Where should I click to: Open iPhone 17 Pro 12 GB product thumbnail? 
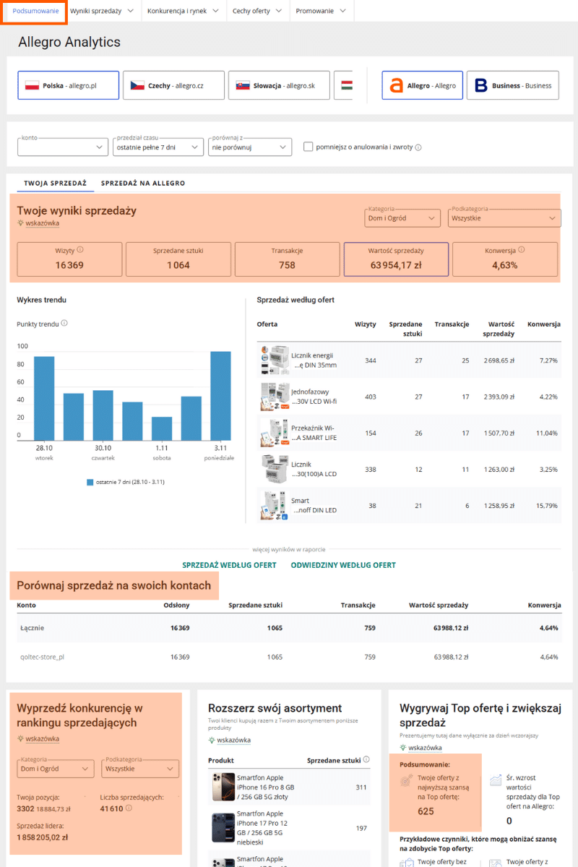point(224,827)
